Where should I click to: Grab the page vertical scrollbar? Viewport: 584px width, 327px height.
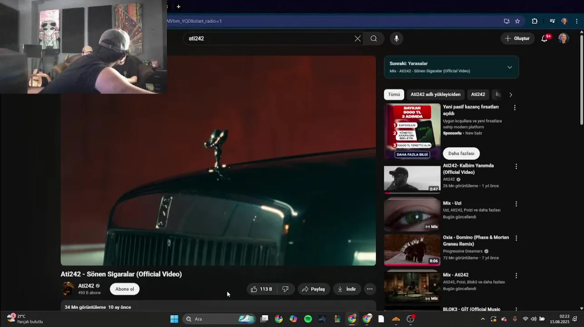pos(582,79)
